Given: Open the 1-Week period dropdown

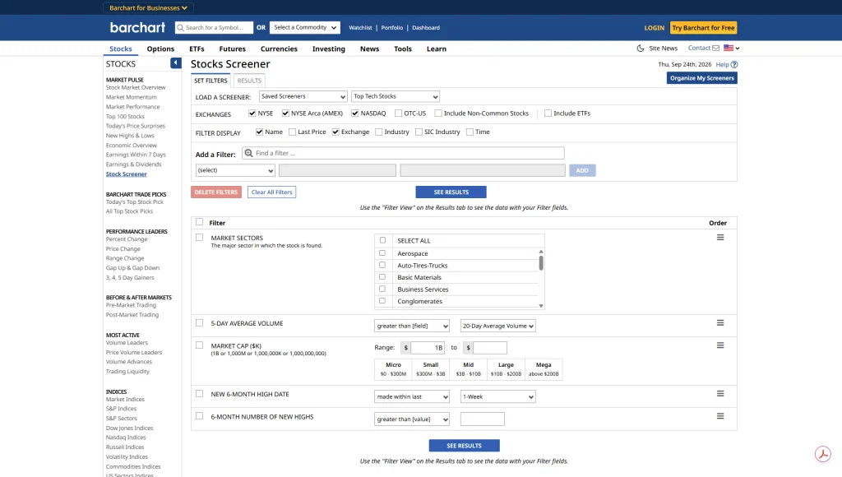Looking at the screenshot, I should click(497, 397).
